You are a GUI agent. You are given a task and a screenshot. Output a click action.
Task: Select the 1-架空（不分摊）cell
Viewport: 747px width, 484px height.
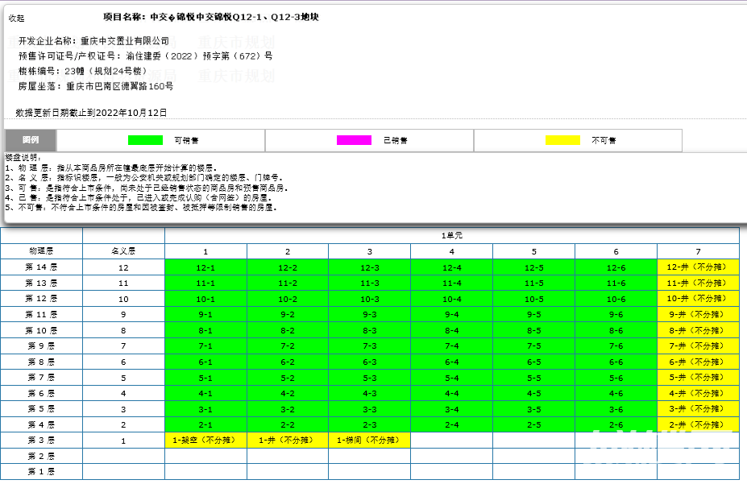click(x=205, y=441)
